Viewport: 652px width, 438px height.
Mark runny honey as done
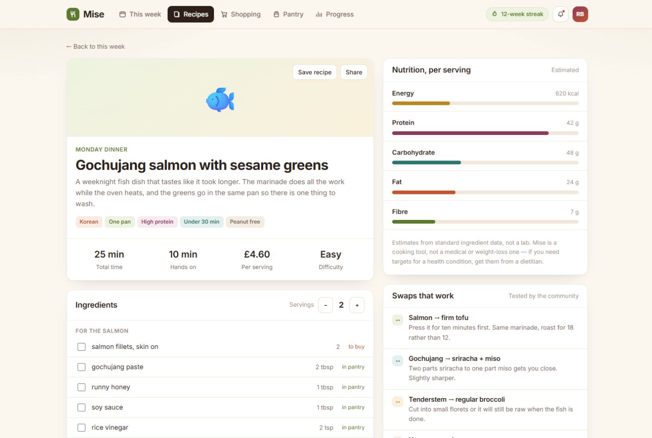coord(82,387)
